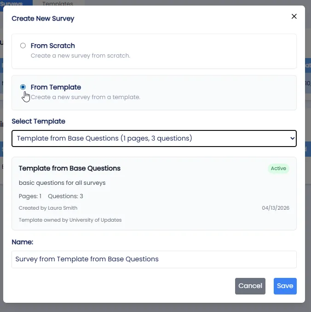The height and width of the screenshot is (312, 311).
Task: Click the Template owned by University of Updates text
Action: [70, 220]
